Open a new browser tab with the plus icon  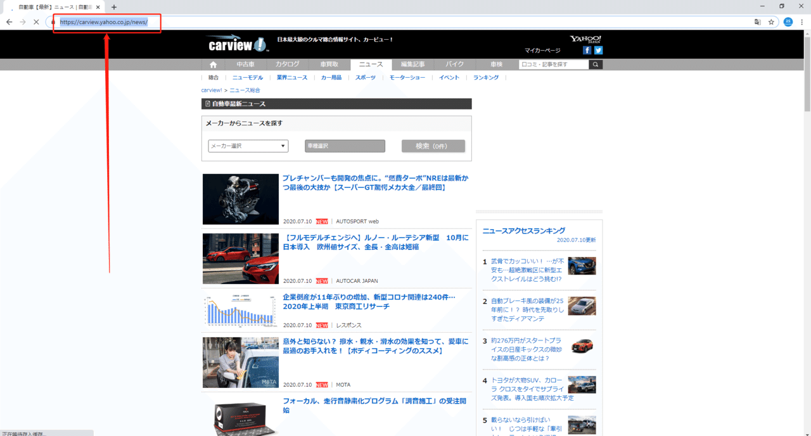[114, 7]
